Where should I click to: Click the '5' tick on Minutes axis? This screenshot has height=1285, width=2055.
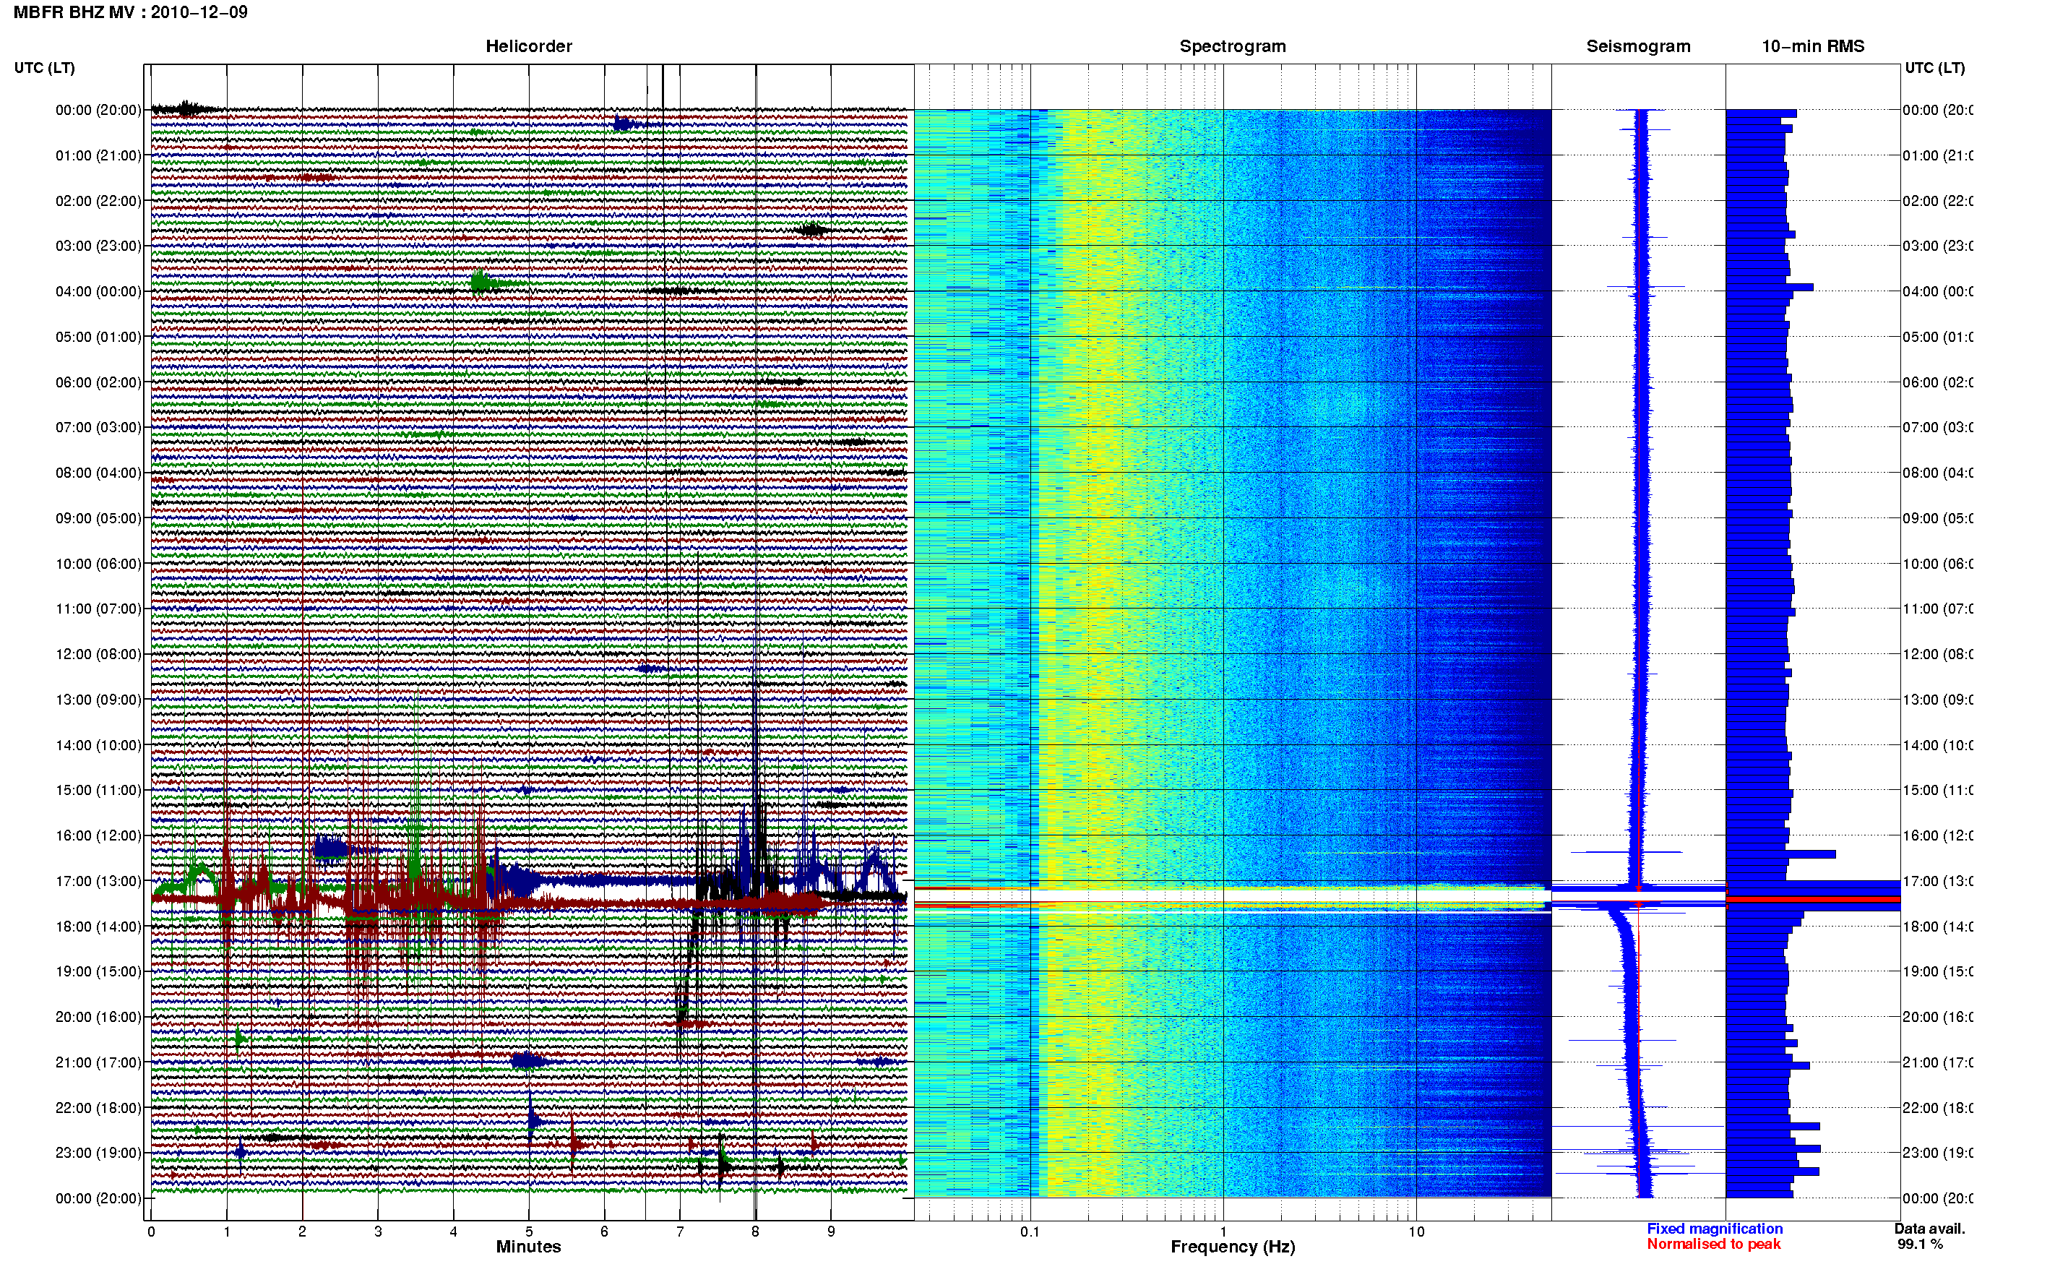pyautogui.click(x=529, y=1232)
